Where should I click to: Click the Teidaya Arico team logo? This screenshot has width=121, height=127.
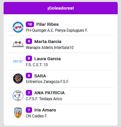click(x=18, y=96)
